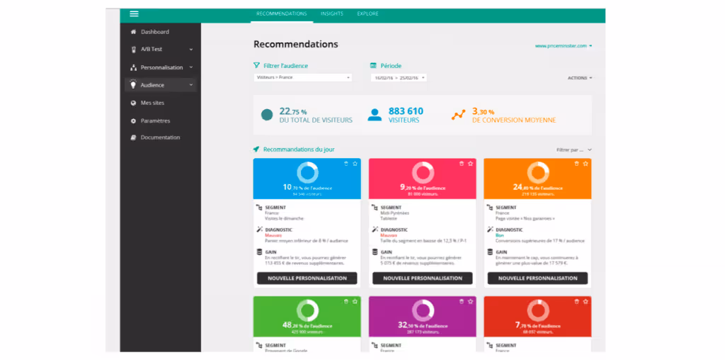
Task: Click the green card's donut chart
Action: pyautogui.click(x=307, y=310)
